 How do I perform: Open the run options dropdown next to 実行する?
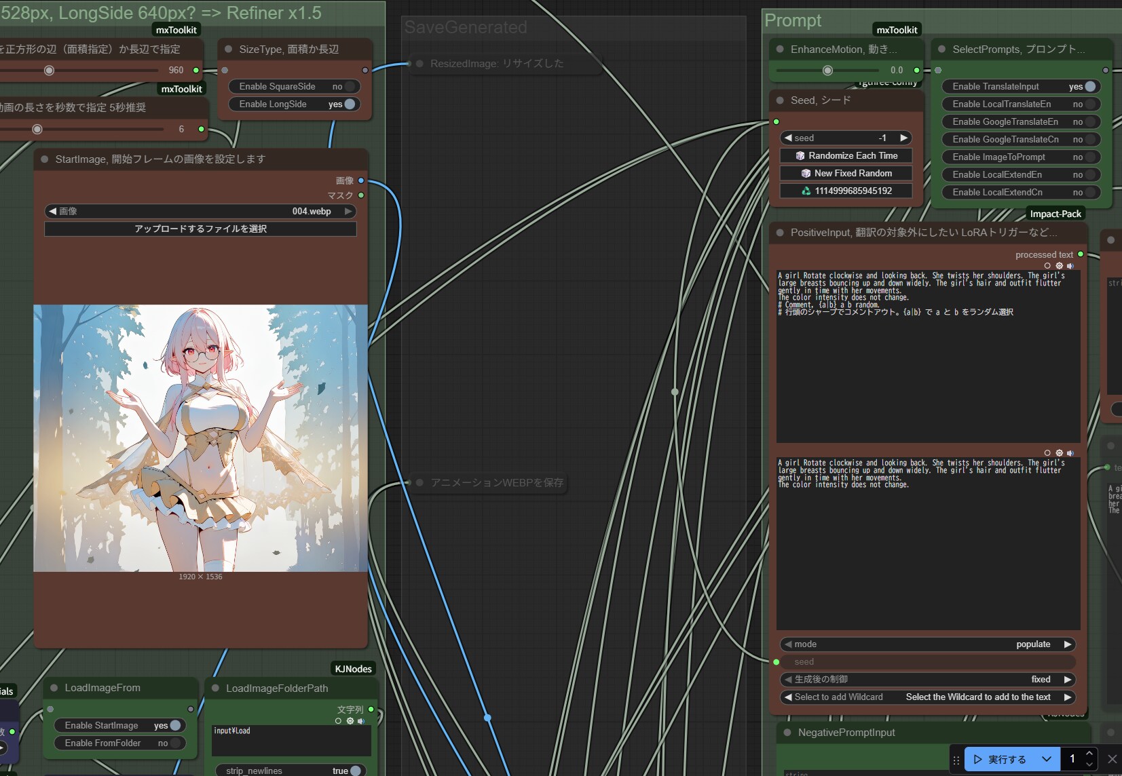point(1047,759)
